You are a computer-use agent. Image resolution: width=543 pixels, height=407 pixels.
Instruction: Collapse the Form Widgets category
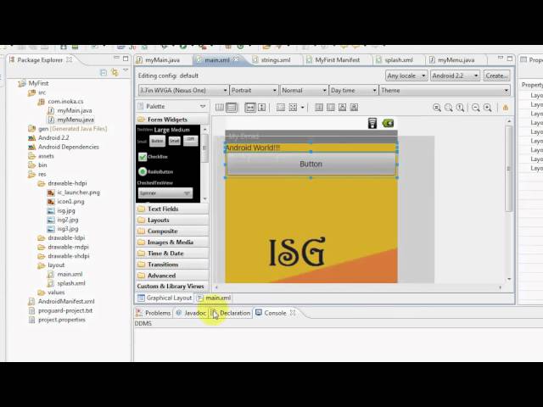point(172,120)
